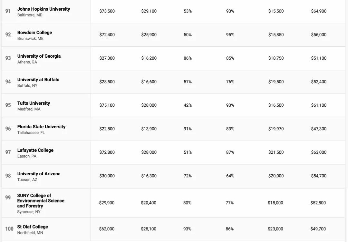Open the Bowdoin College link
This screenshot has height=242, width=348.
34,33
